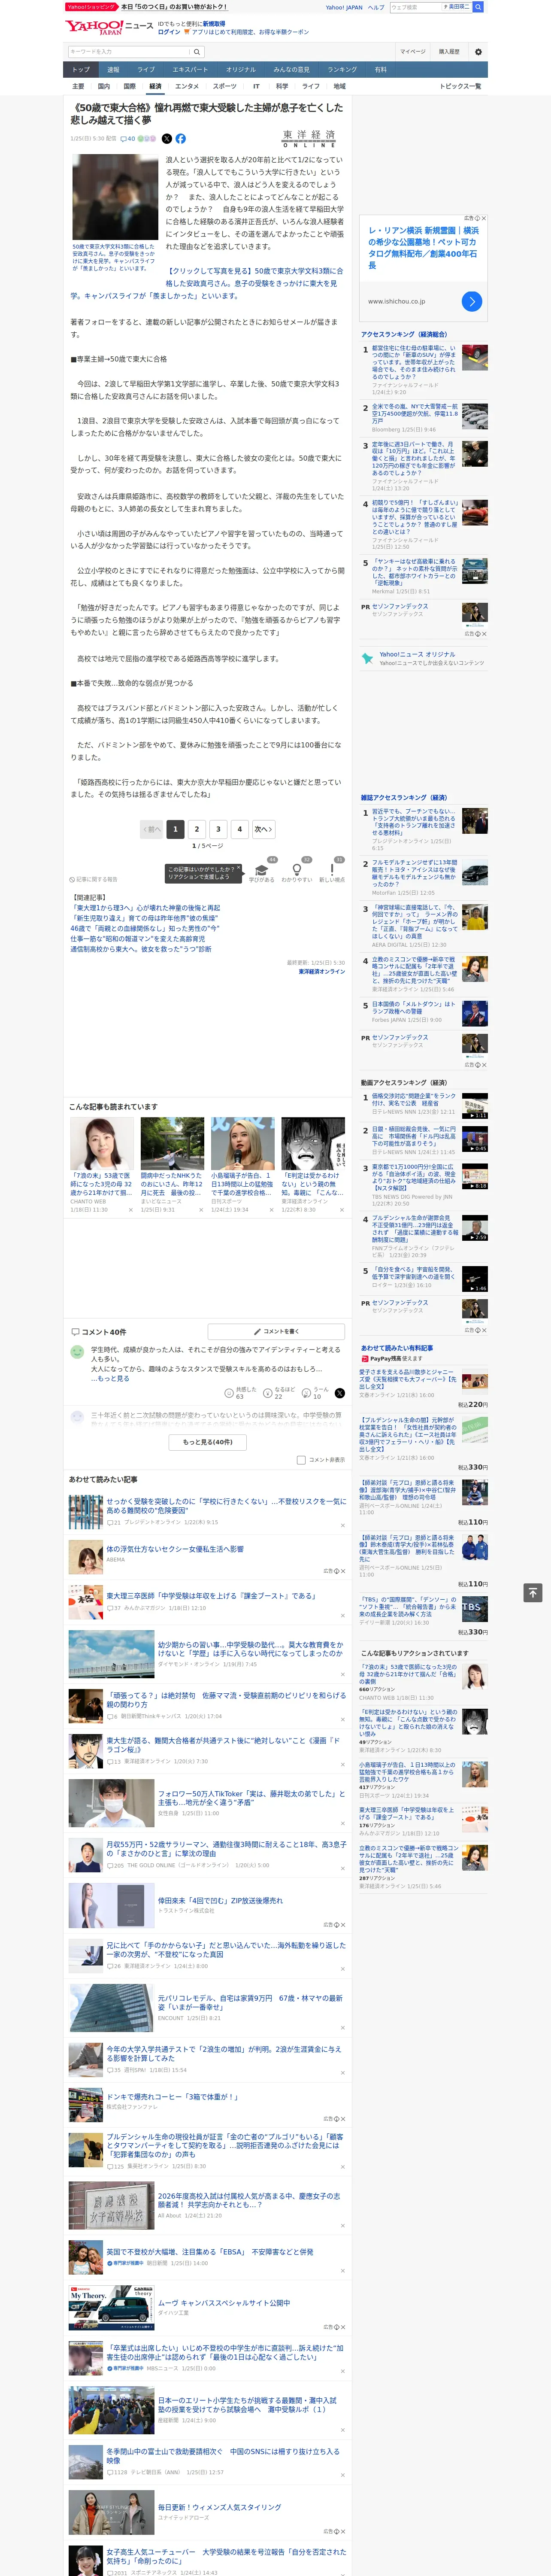Share the article on X
The height and width of the screenshot is (2576, 551).
point(167,139)
